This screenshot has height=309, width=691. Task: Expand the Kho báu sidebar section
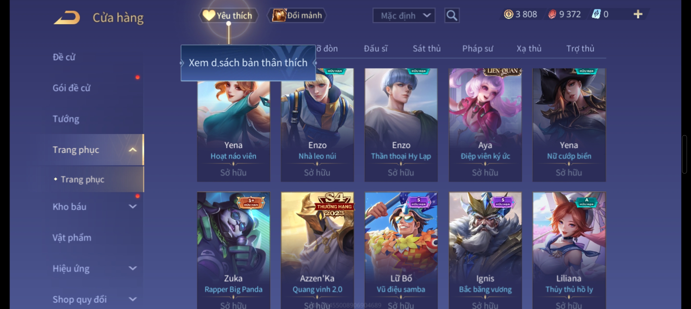[133, 206]
